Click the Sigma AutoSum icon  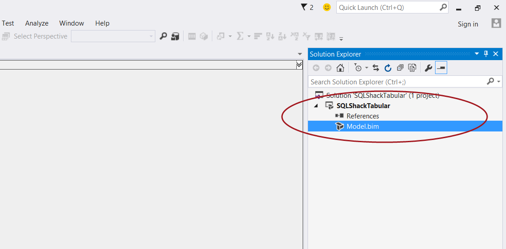[240, 36]
